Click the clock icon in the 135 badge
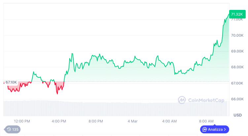The height and width of the screenshot is (136, 248). point(9,129)
